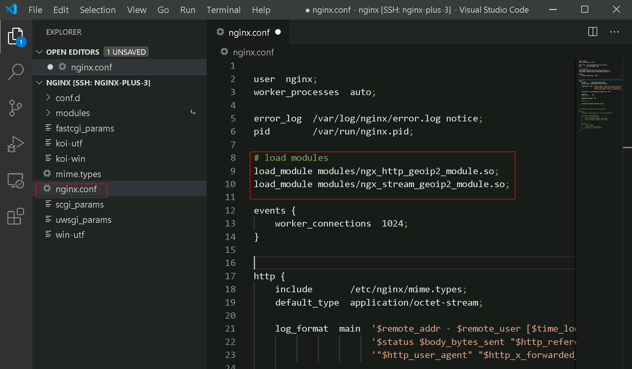Viewport: 632px width, 369px height.
Task: Click the gear icon beside mime.types
Action: tap(47, 173)
